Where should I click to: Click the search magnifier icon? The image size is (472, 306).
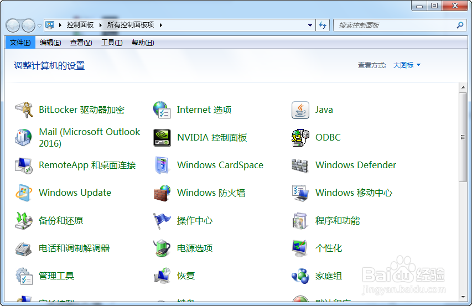(x=460, y=25)
